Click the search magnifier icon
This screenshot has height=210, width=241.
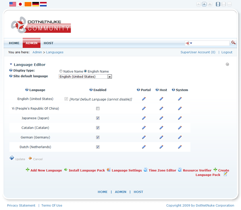pos(233,42)
